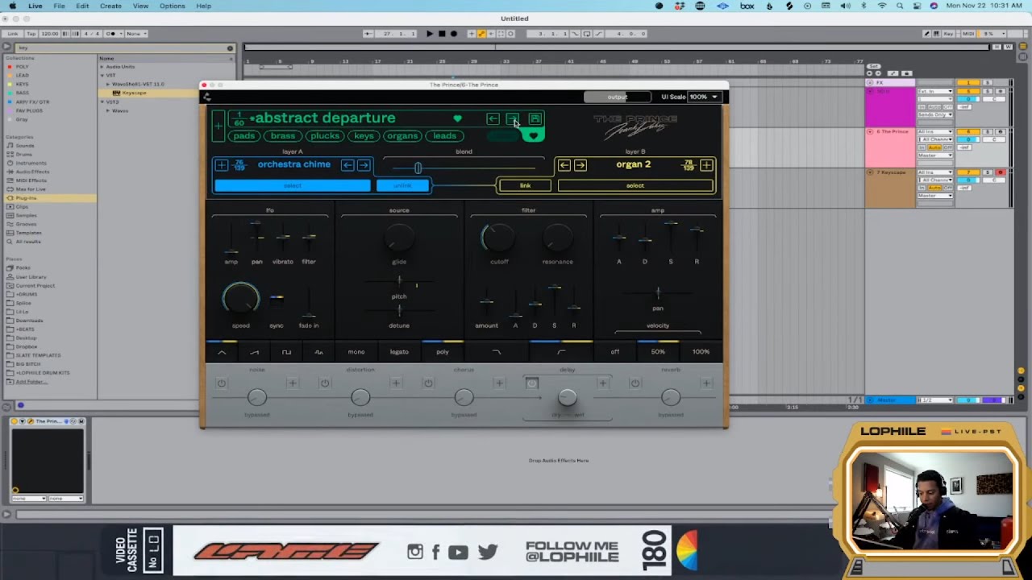Go to next preset of abstract departure

[513, 119]
